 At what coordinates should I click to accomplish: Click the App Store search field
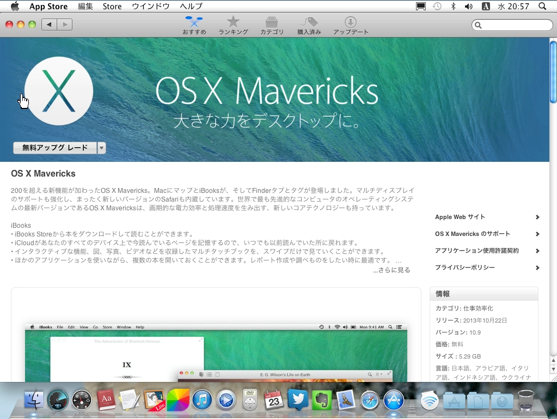point(515,25)
